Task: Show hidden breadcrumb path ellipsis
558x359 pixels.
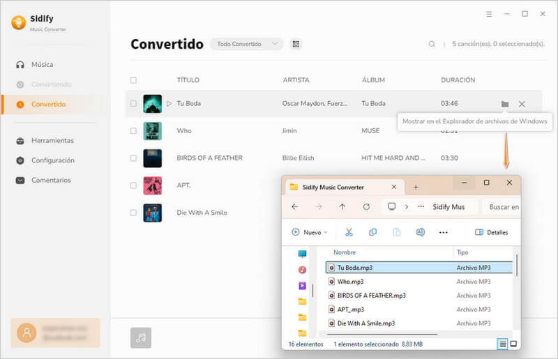Action: pos(421,207)
